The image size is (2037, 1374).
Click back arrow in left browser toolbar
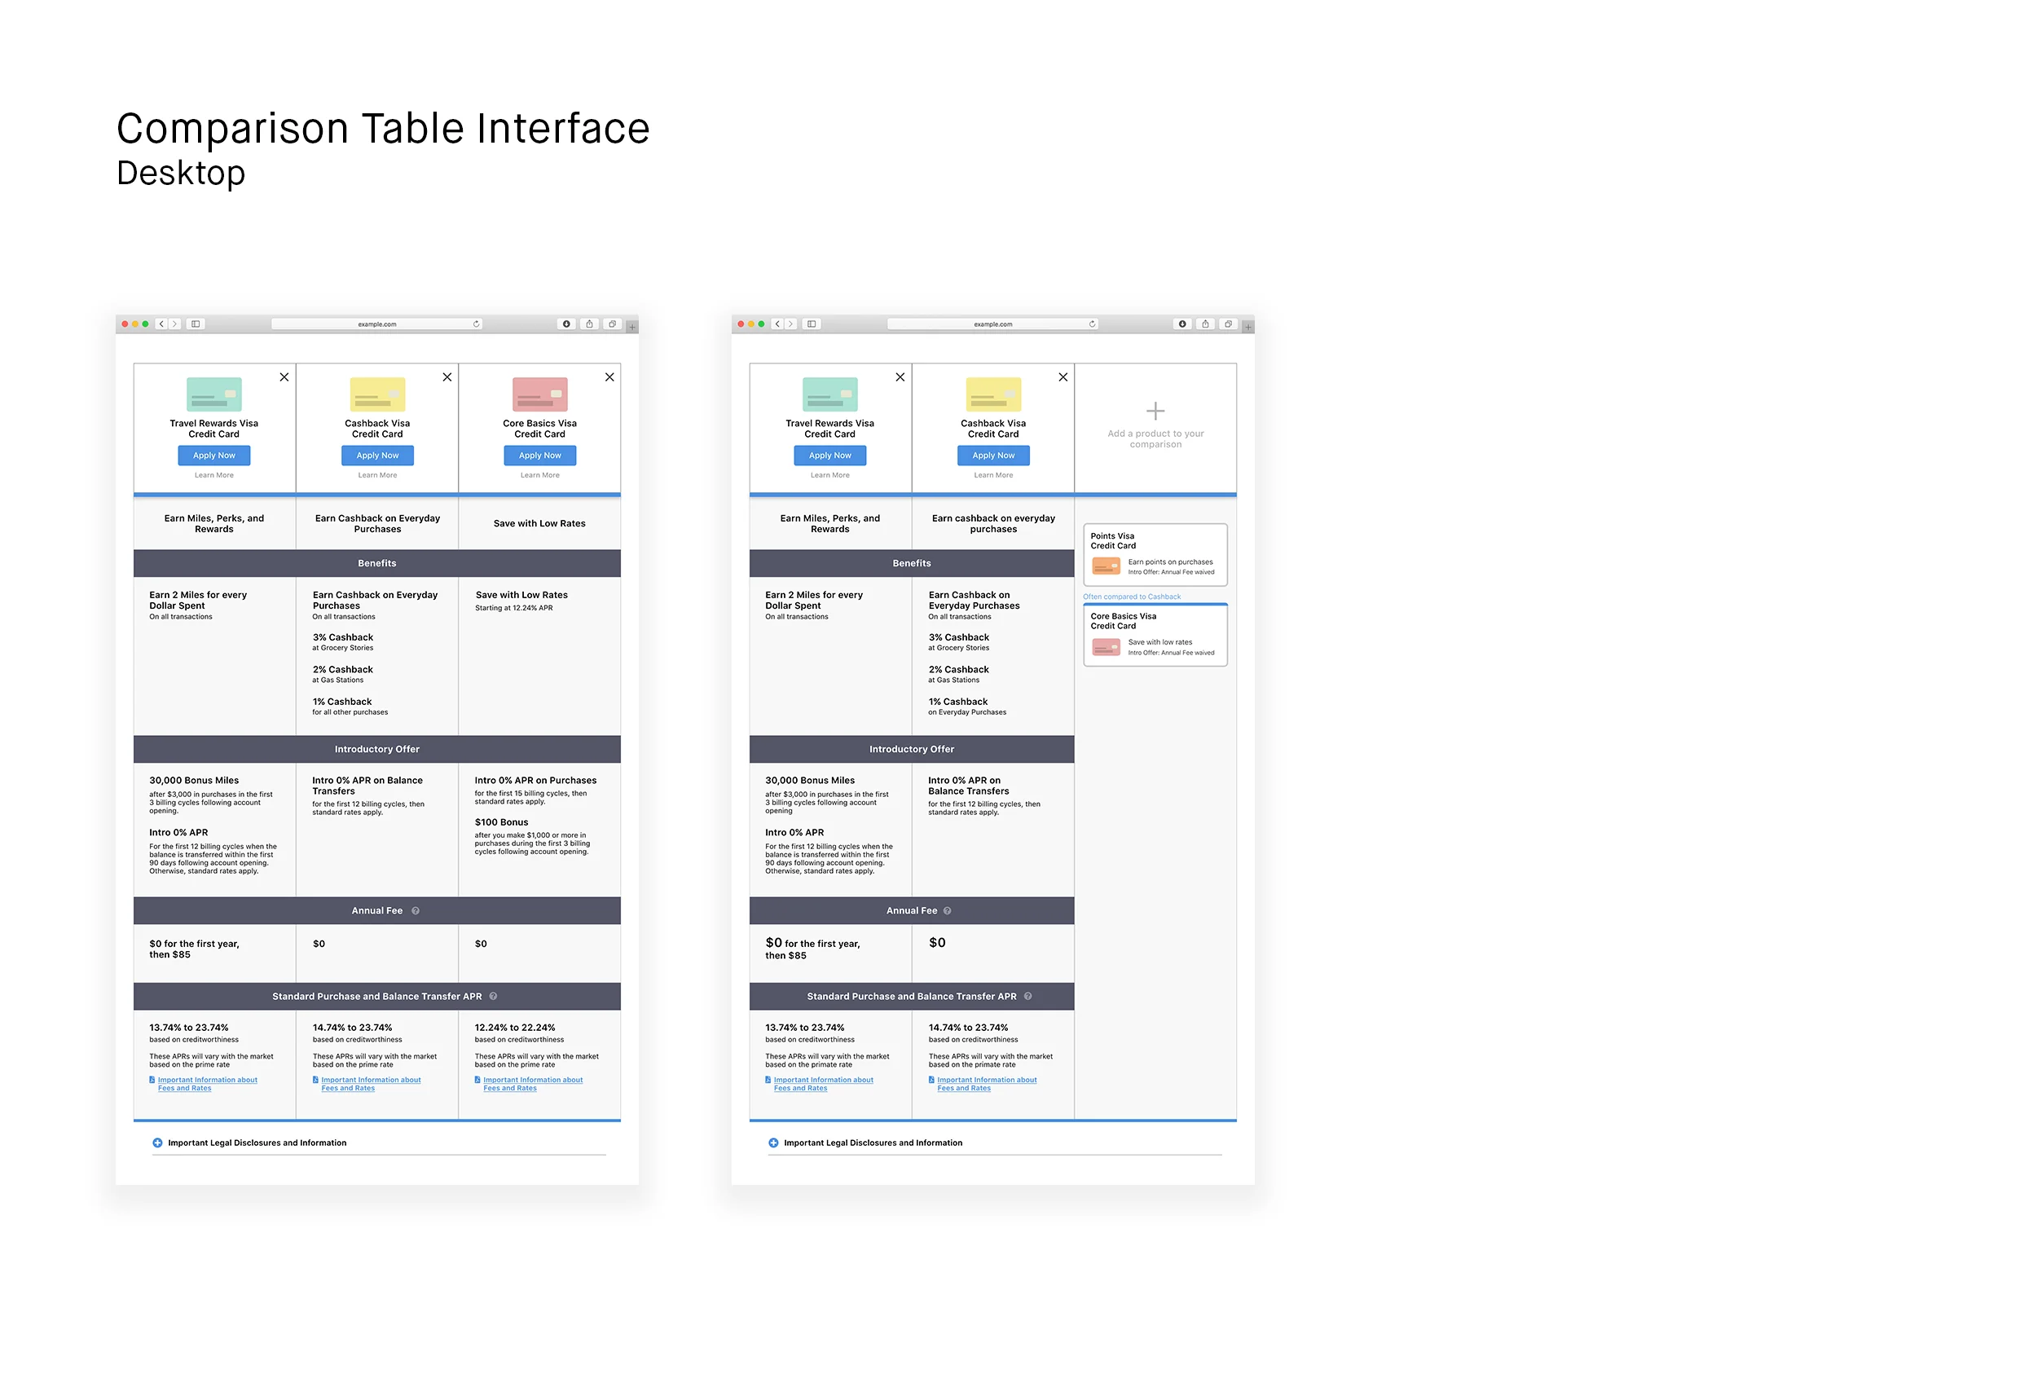tap(161, 324)
